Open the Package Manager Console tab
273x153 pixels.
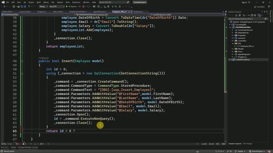28,147
